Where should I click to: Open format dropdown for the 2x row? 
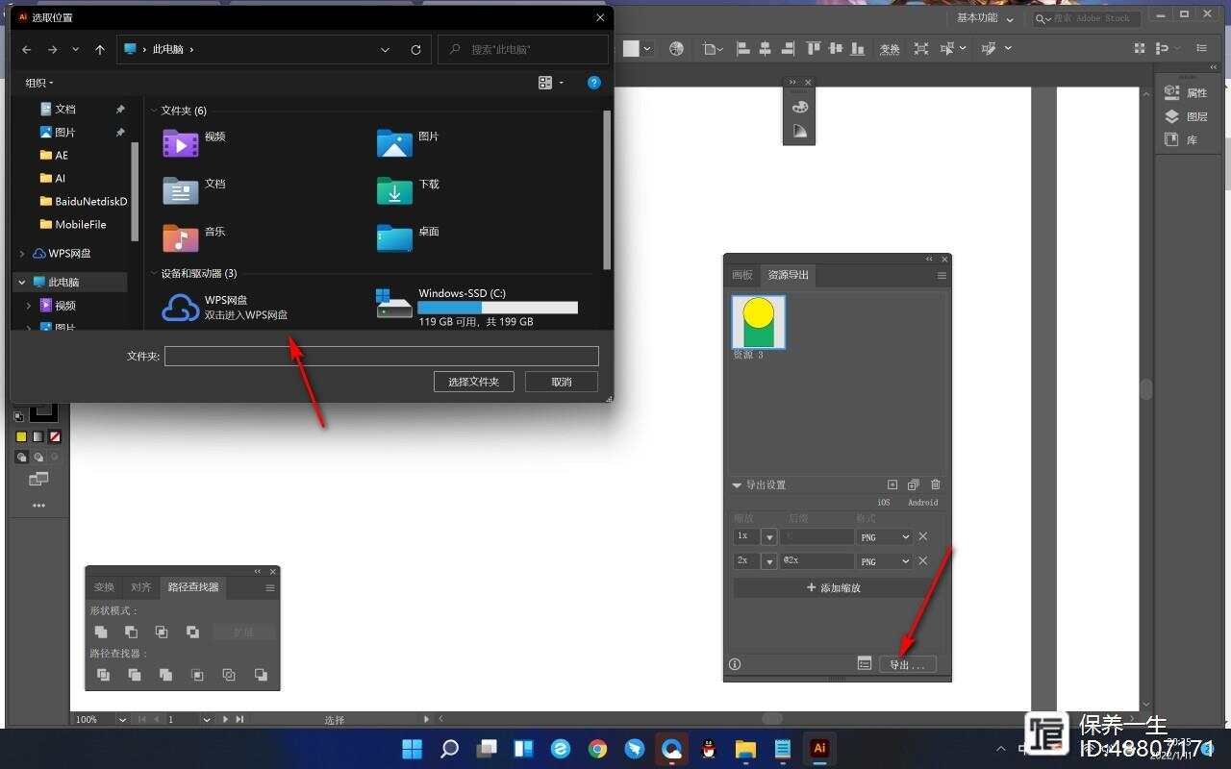coord(884,560)
